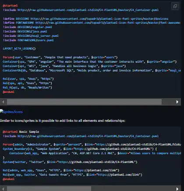Click the include URL in the second code block

88,136
